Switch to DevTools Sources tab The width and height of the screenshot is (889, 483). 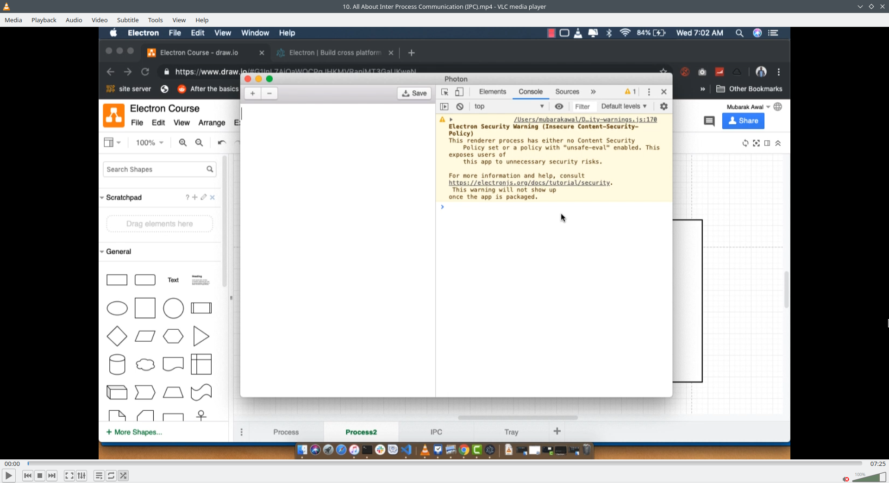567,92
